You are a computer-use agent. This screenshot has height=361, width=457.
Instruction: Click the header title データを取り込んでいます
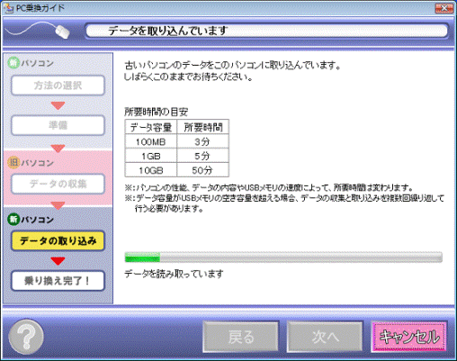[168, 31]
